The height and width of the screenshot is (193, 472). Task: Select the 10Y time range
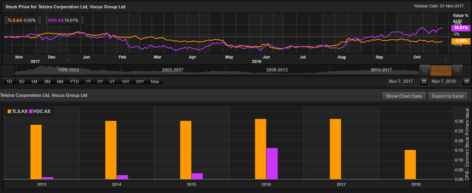tap(126, 81)
